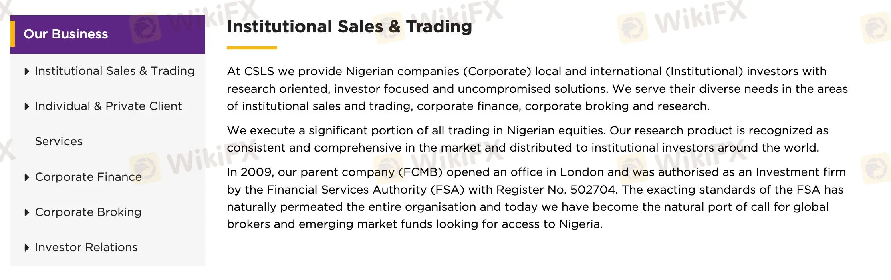This screenshot has height=280, width=891.
Task: Click the arrow icon next to Corporate Finance
Action: [27, 177]
